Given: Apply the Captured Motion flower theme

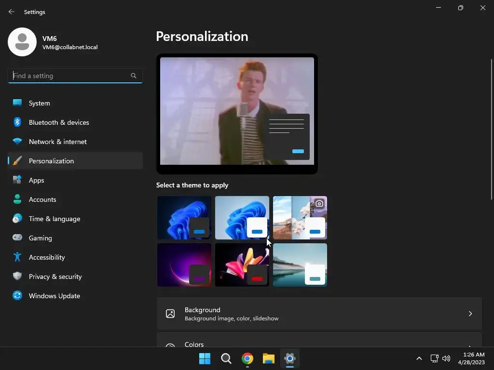Looking at the screenshot, I should coord(242,265).
